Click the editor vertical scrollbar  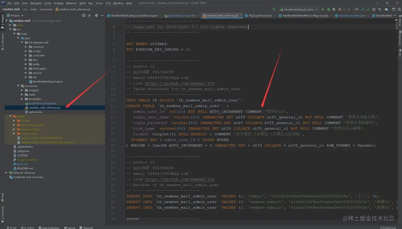point(396,27)
